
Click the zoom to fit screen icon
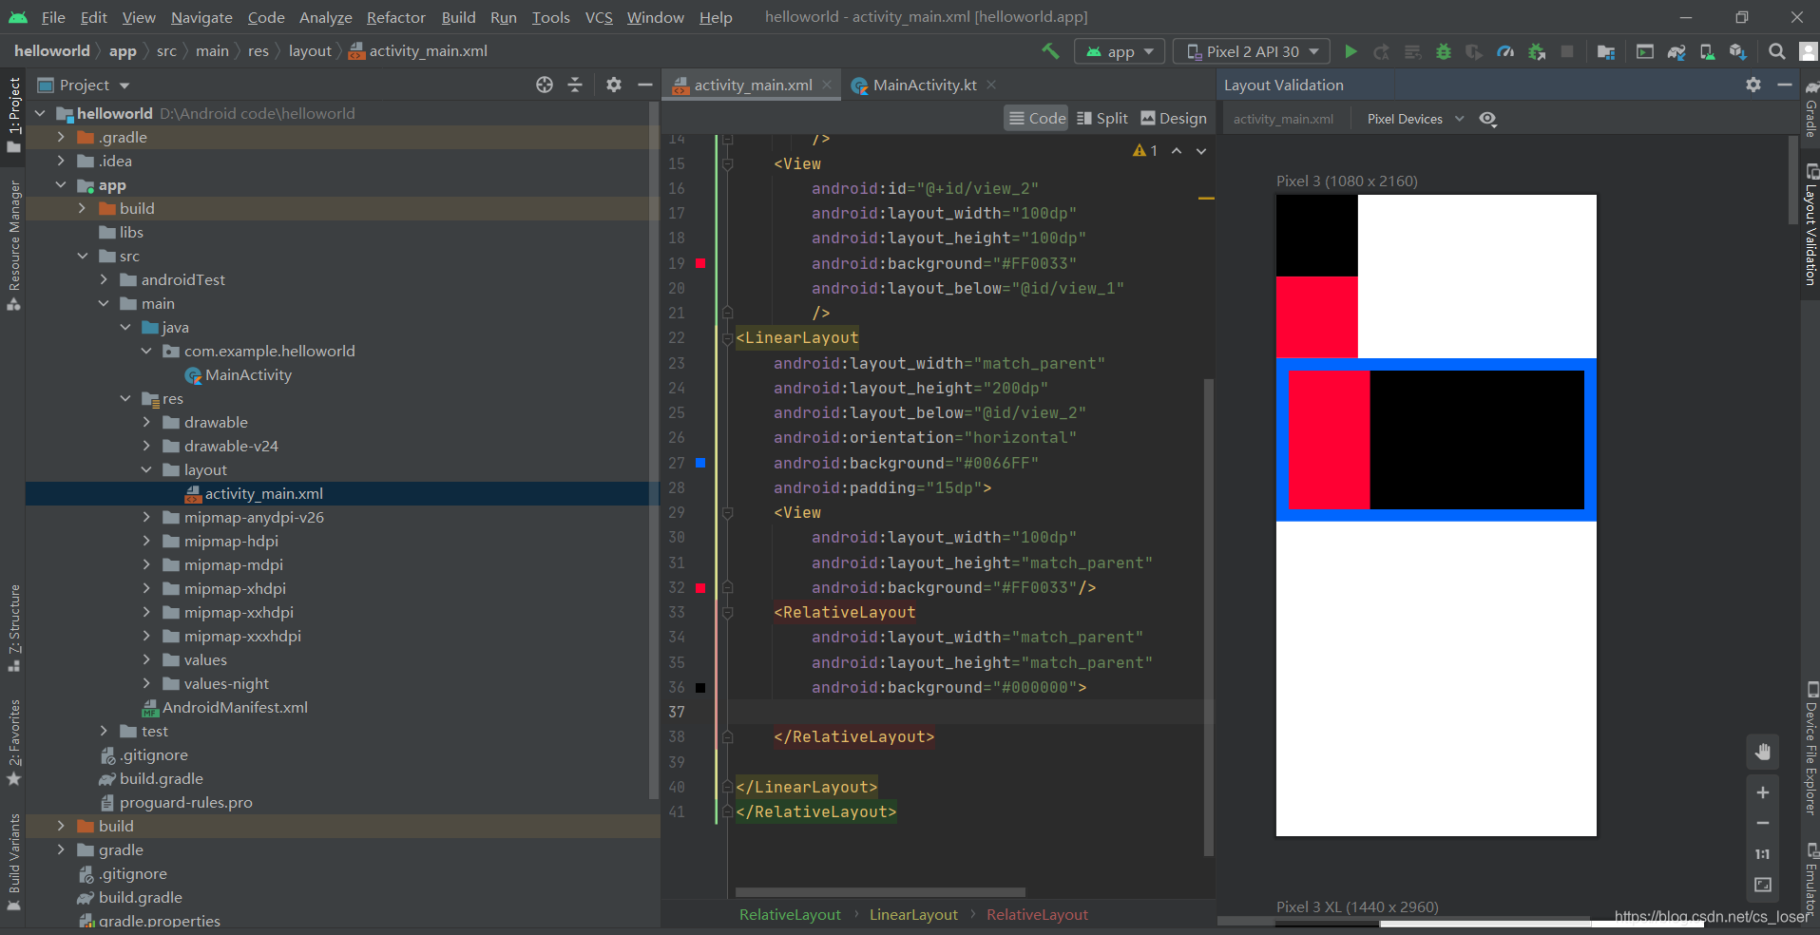1763,885
